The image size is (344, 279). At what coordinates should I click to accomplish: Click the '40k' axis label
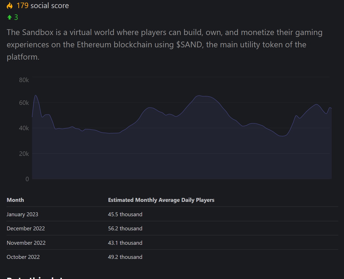(x=24, y=128)
